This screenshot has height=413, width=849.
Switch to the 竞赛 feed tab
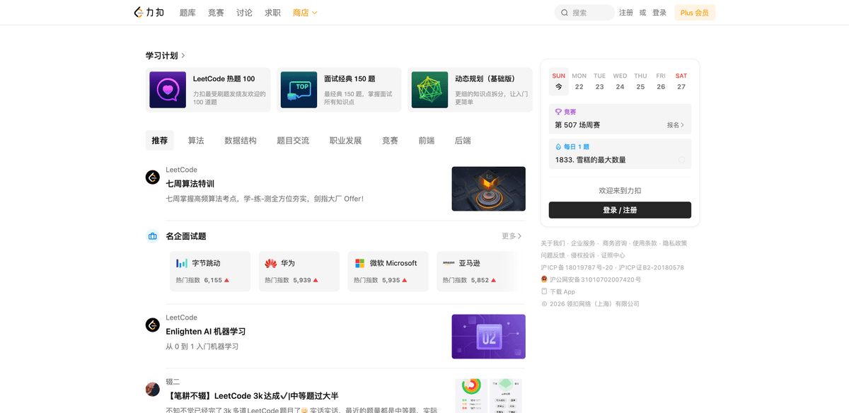pyautogui.click(x=390, y=141)
